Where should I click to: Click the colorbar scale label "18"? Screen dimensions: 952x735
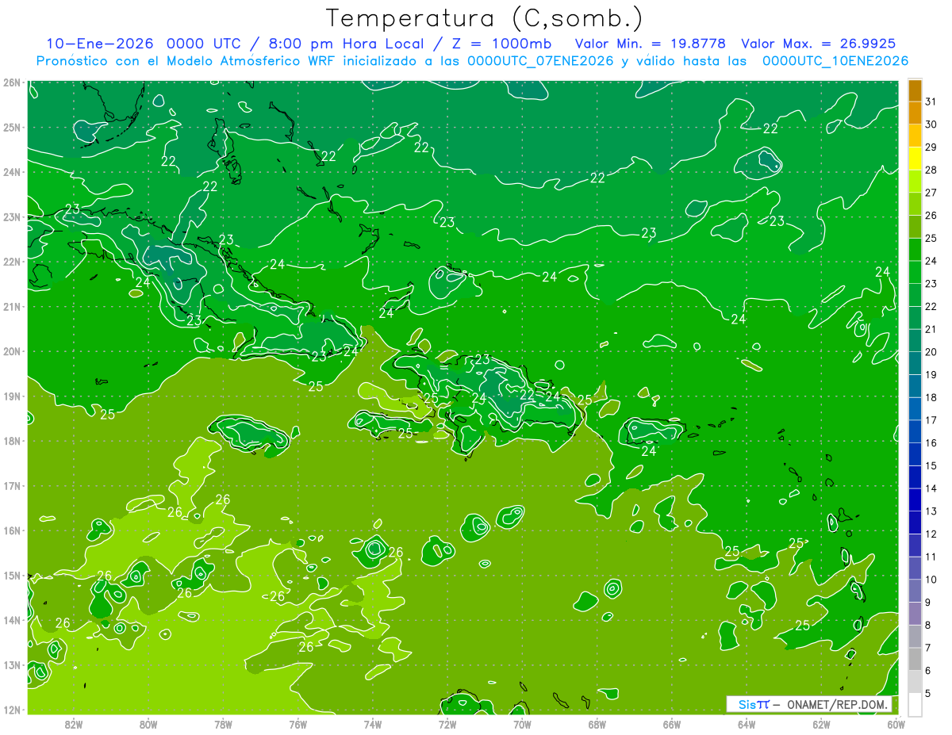point(931,397)
